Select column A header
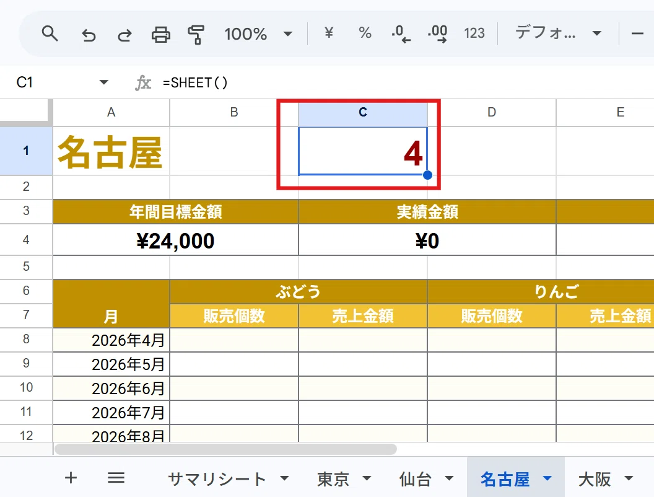This screenshot has height=497, width=654. [x=111, y=112]
